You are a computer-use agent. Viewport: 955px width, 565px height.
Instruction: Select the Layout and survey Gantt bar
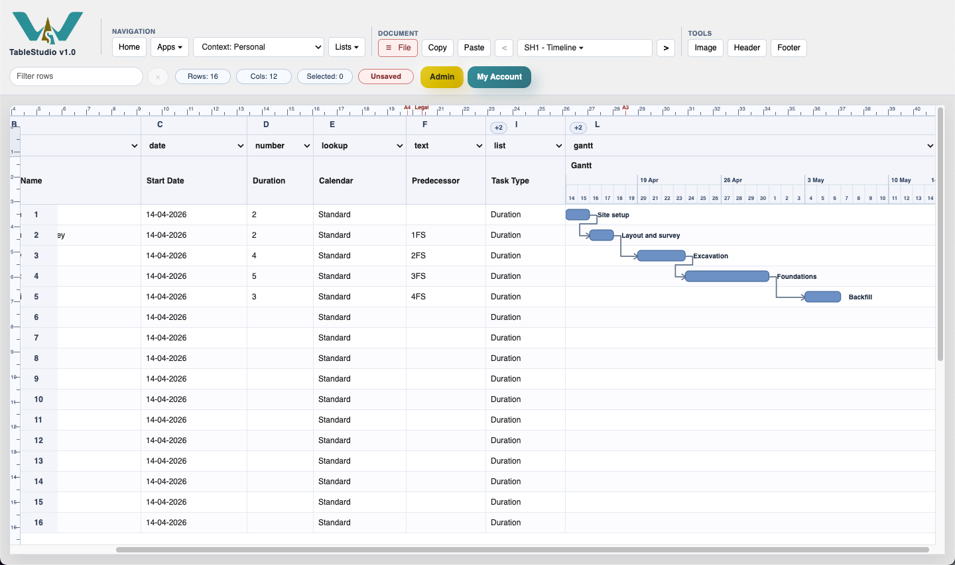pos(602,235)
